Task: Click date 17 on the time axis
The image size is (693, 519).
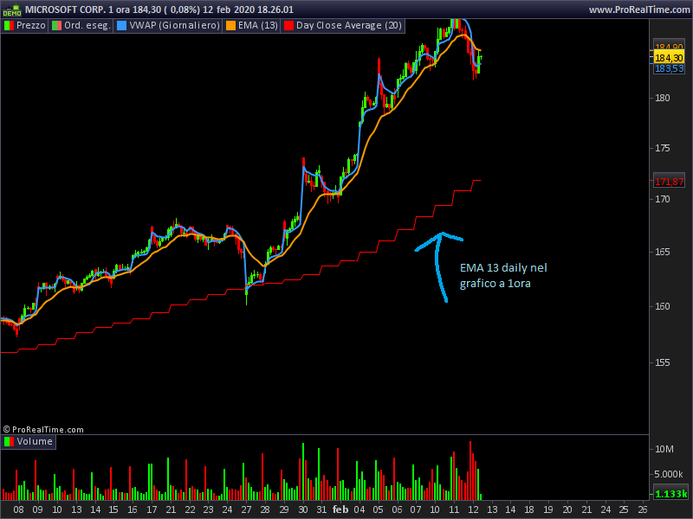Action: 152,509
